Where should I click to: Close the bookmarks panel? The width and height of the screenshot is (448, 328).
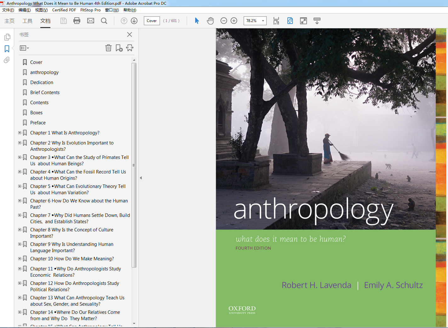pos(129,35)
